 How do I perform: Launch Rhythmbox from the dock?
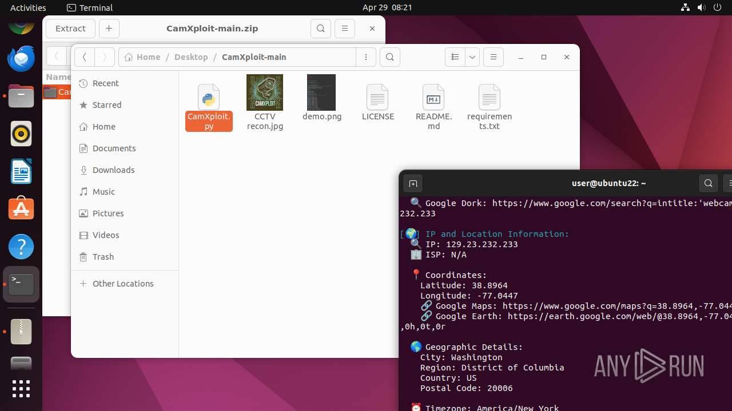point(21,134)
